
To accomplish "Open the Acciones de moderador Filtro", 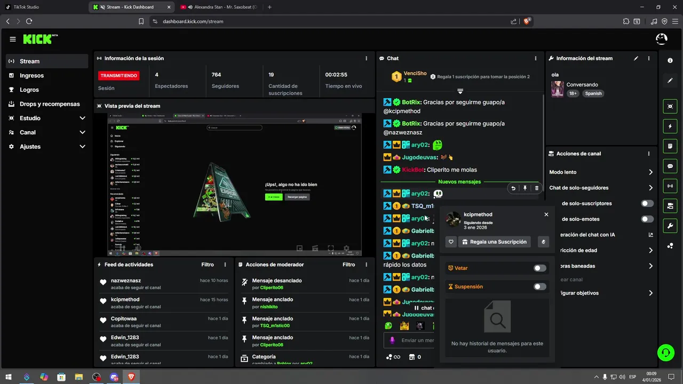I will click(x=348, y=265).
